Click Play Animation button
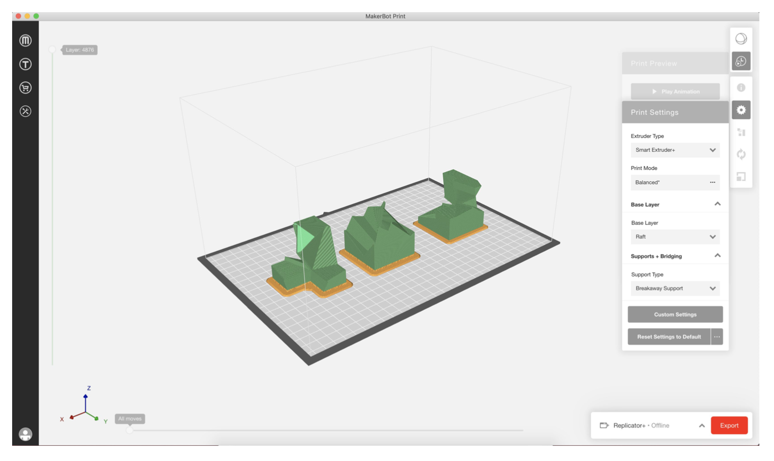 coord(675,91)
